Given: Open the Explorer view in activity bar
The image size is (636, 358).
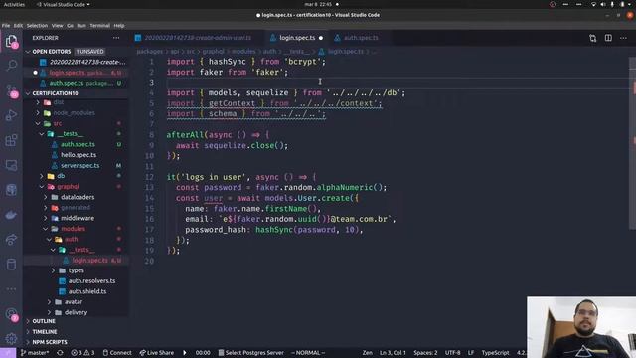Looking at the screenshot, I should pos(11,41).
